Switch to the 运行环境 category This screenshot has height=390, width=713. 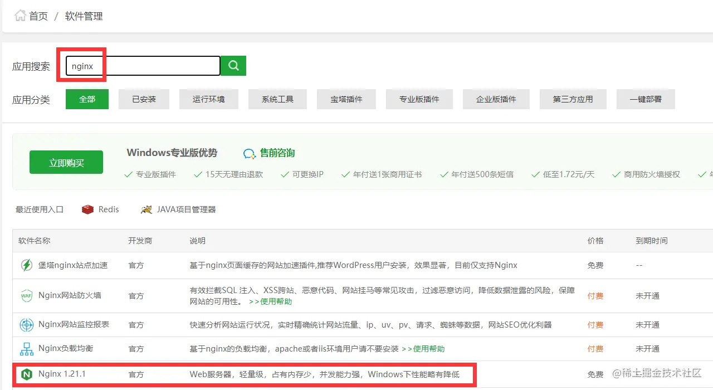[209, 99]
